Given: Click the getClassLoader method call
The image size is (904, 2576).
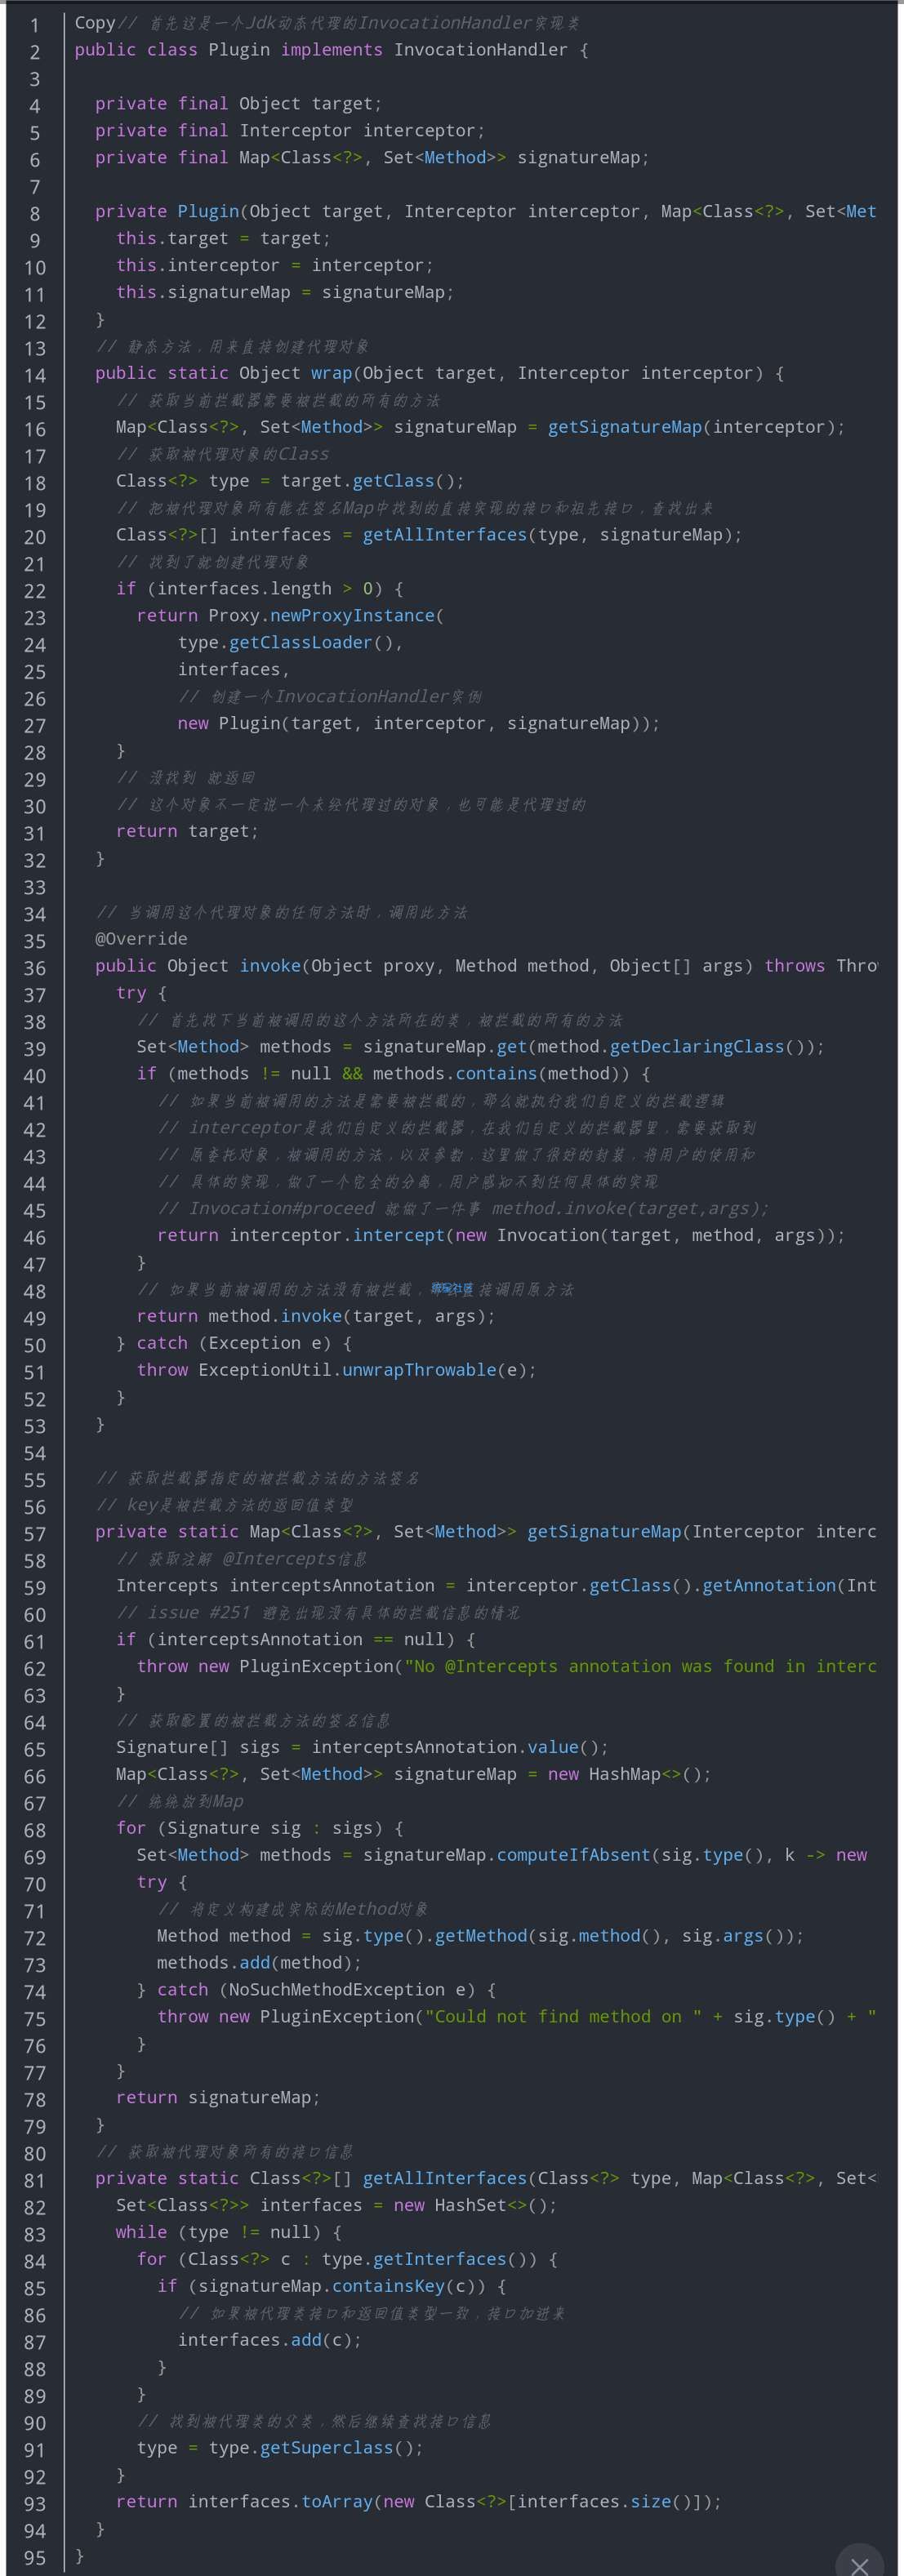Looking at the screenshot, I should click(x=300, y=643).
